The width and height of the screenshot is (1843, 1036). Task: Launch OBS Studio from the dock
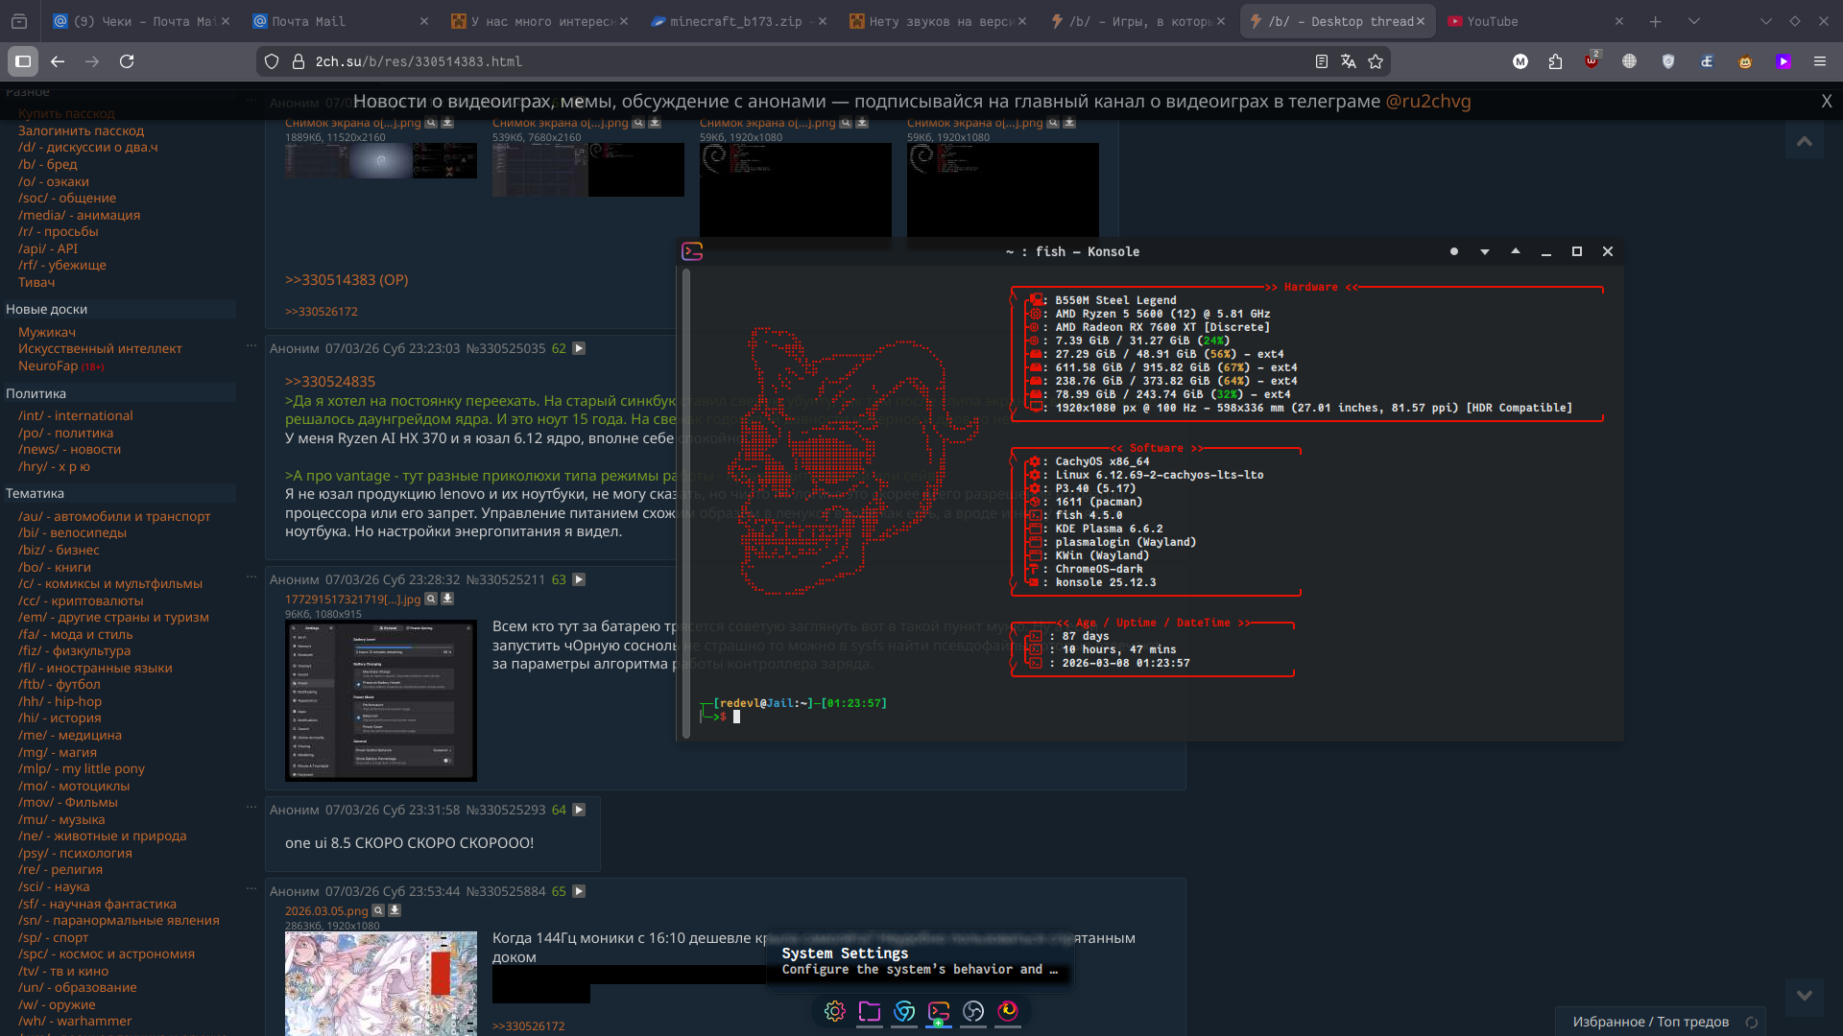973,1011
